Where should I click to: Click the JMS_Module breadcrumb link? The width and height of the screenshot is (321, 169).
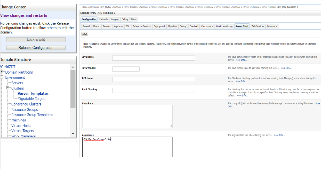106,7
